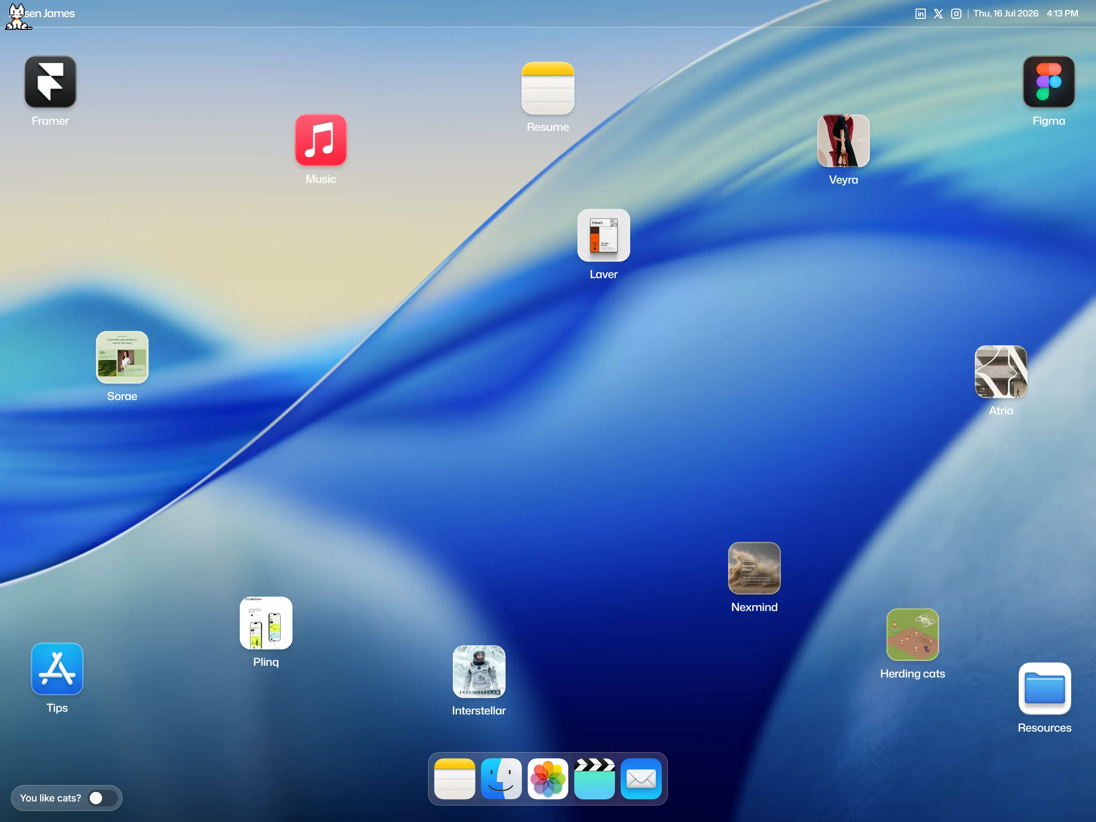The width and height of the screenshot is (1096, 822).
Task: Open the Tips App Store icon
Action: click(x=57, y=669)
